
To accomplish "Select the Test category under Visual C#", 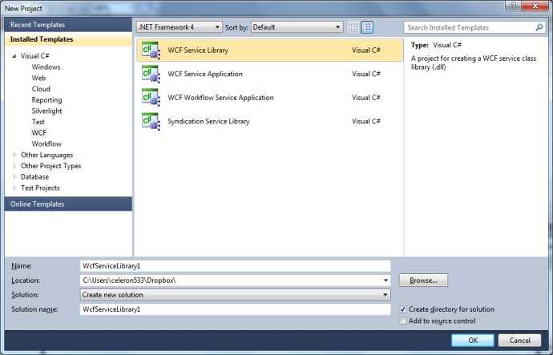I will click(x=38, y=122).
